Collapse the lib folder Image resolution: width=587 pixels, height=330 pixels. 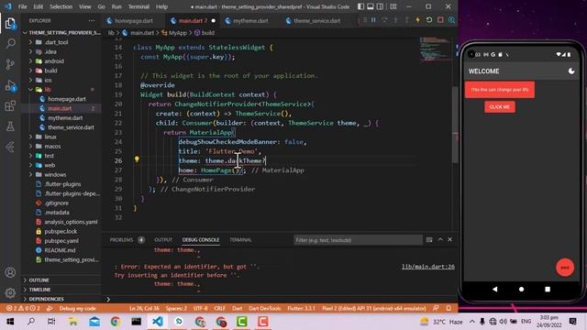click(48, 90)
